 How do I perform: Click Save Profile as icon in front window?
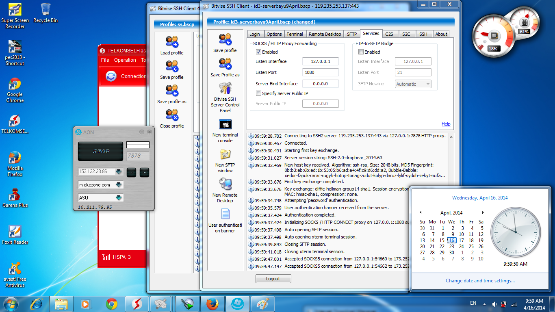point(225,64)
